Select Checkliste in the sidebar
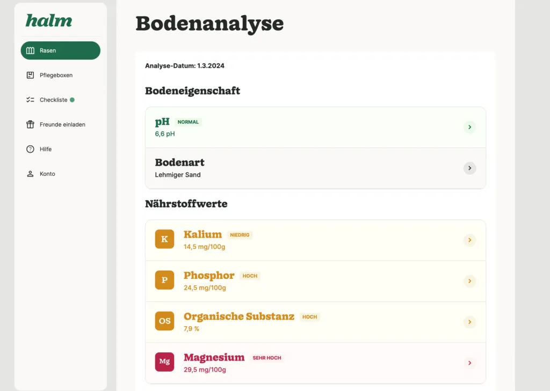Image resolution: width=550 pixels, height=391 pixels. [61, 100]
